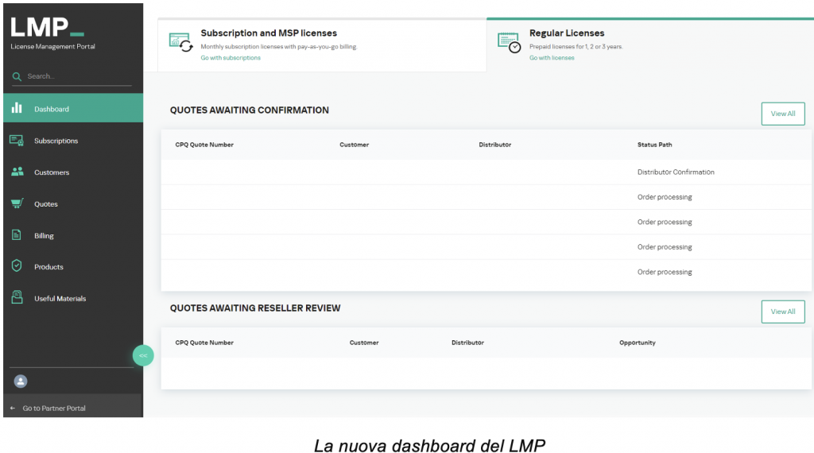814x453 pixels.
Task: View all quotes awaiting reseller review
Action: [x=782, y=312]
